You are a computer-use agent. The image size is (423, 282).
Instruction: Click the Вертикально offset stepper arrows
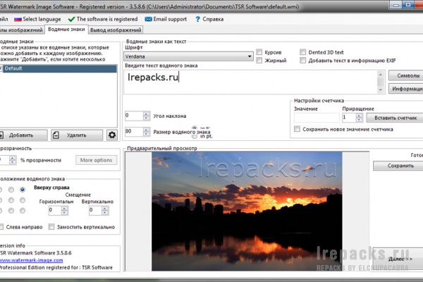click(x=105, y=210)
